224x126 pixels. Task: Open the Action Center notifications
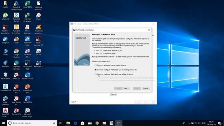pyautogui.click(x=220, y=123)
